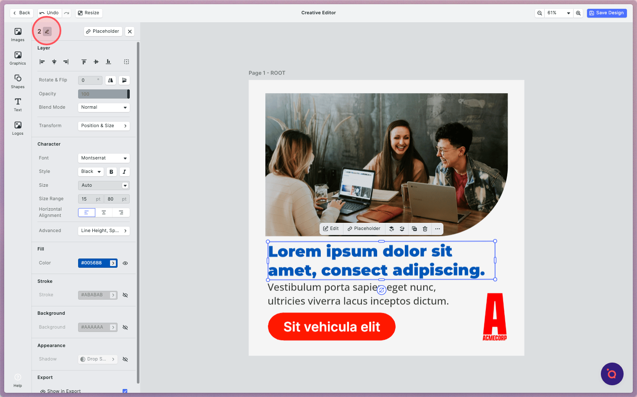Zoom in on the canvas
The image size is (637, 397).
(578, 13)
